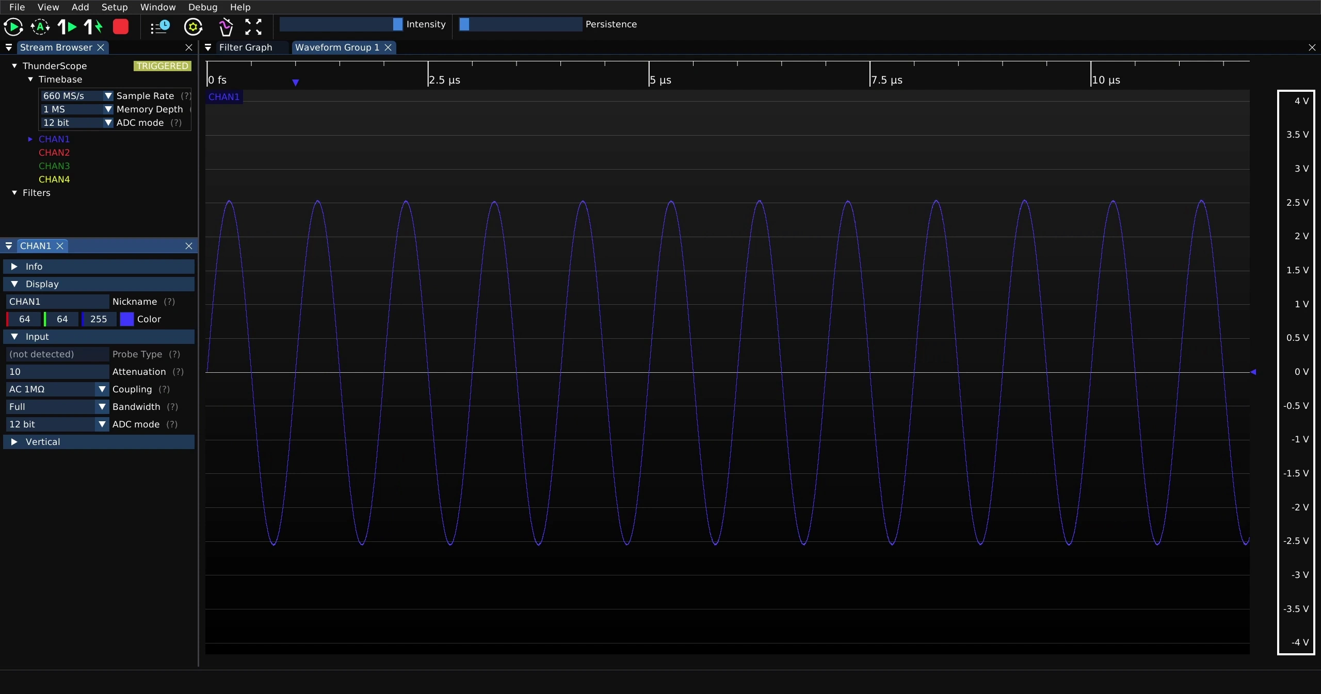Collapse the Input section

(99, 337)
